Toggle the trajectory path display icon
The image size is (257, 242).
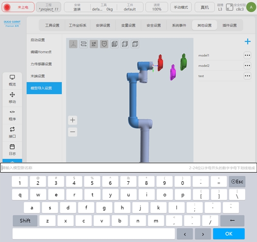[83, 44]
